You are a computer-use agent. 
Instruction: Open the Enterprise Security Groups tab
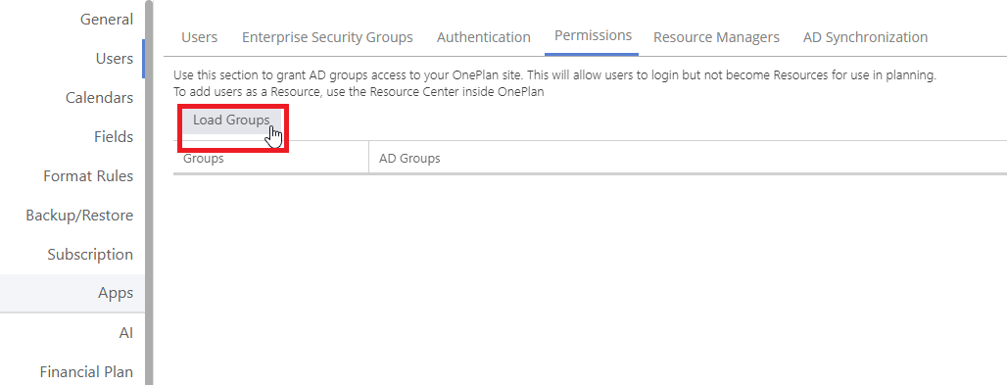pos(327,37)
